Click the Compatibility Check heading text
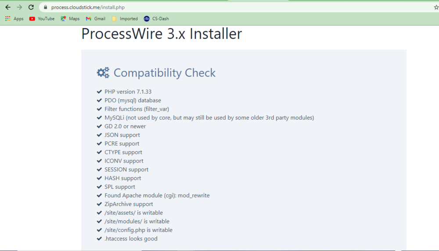Viewport: 439px width, 251px height. pyautogui.click(x=165, y=73)
